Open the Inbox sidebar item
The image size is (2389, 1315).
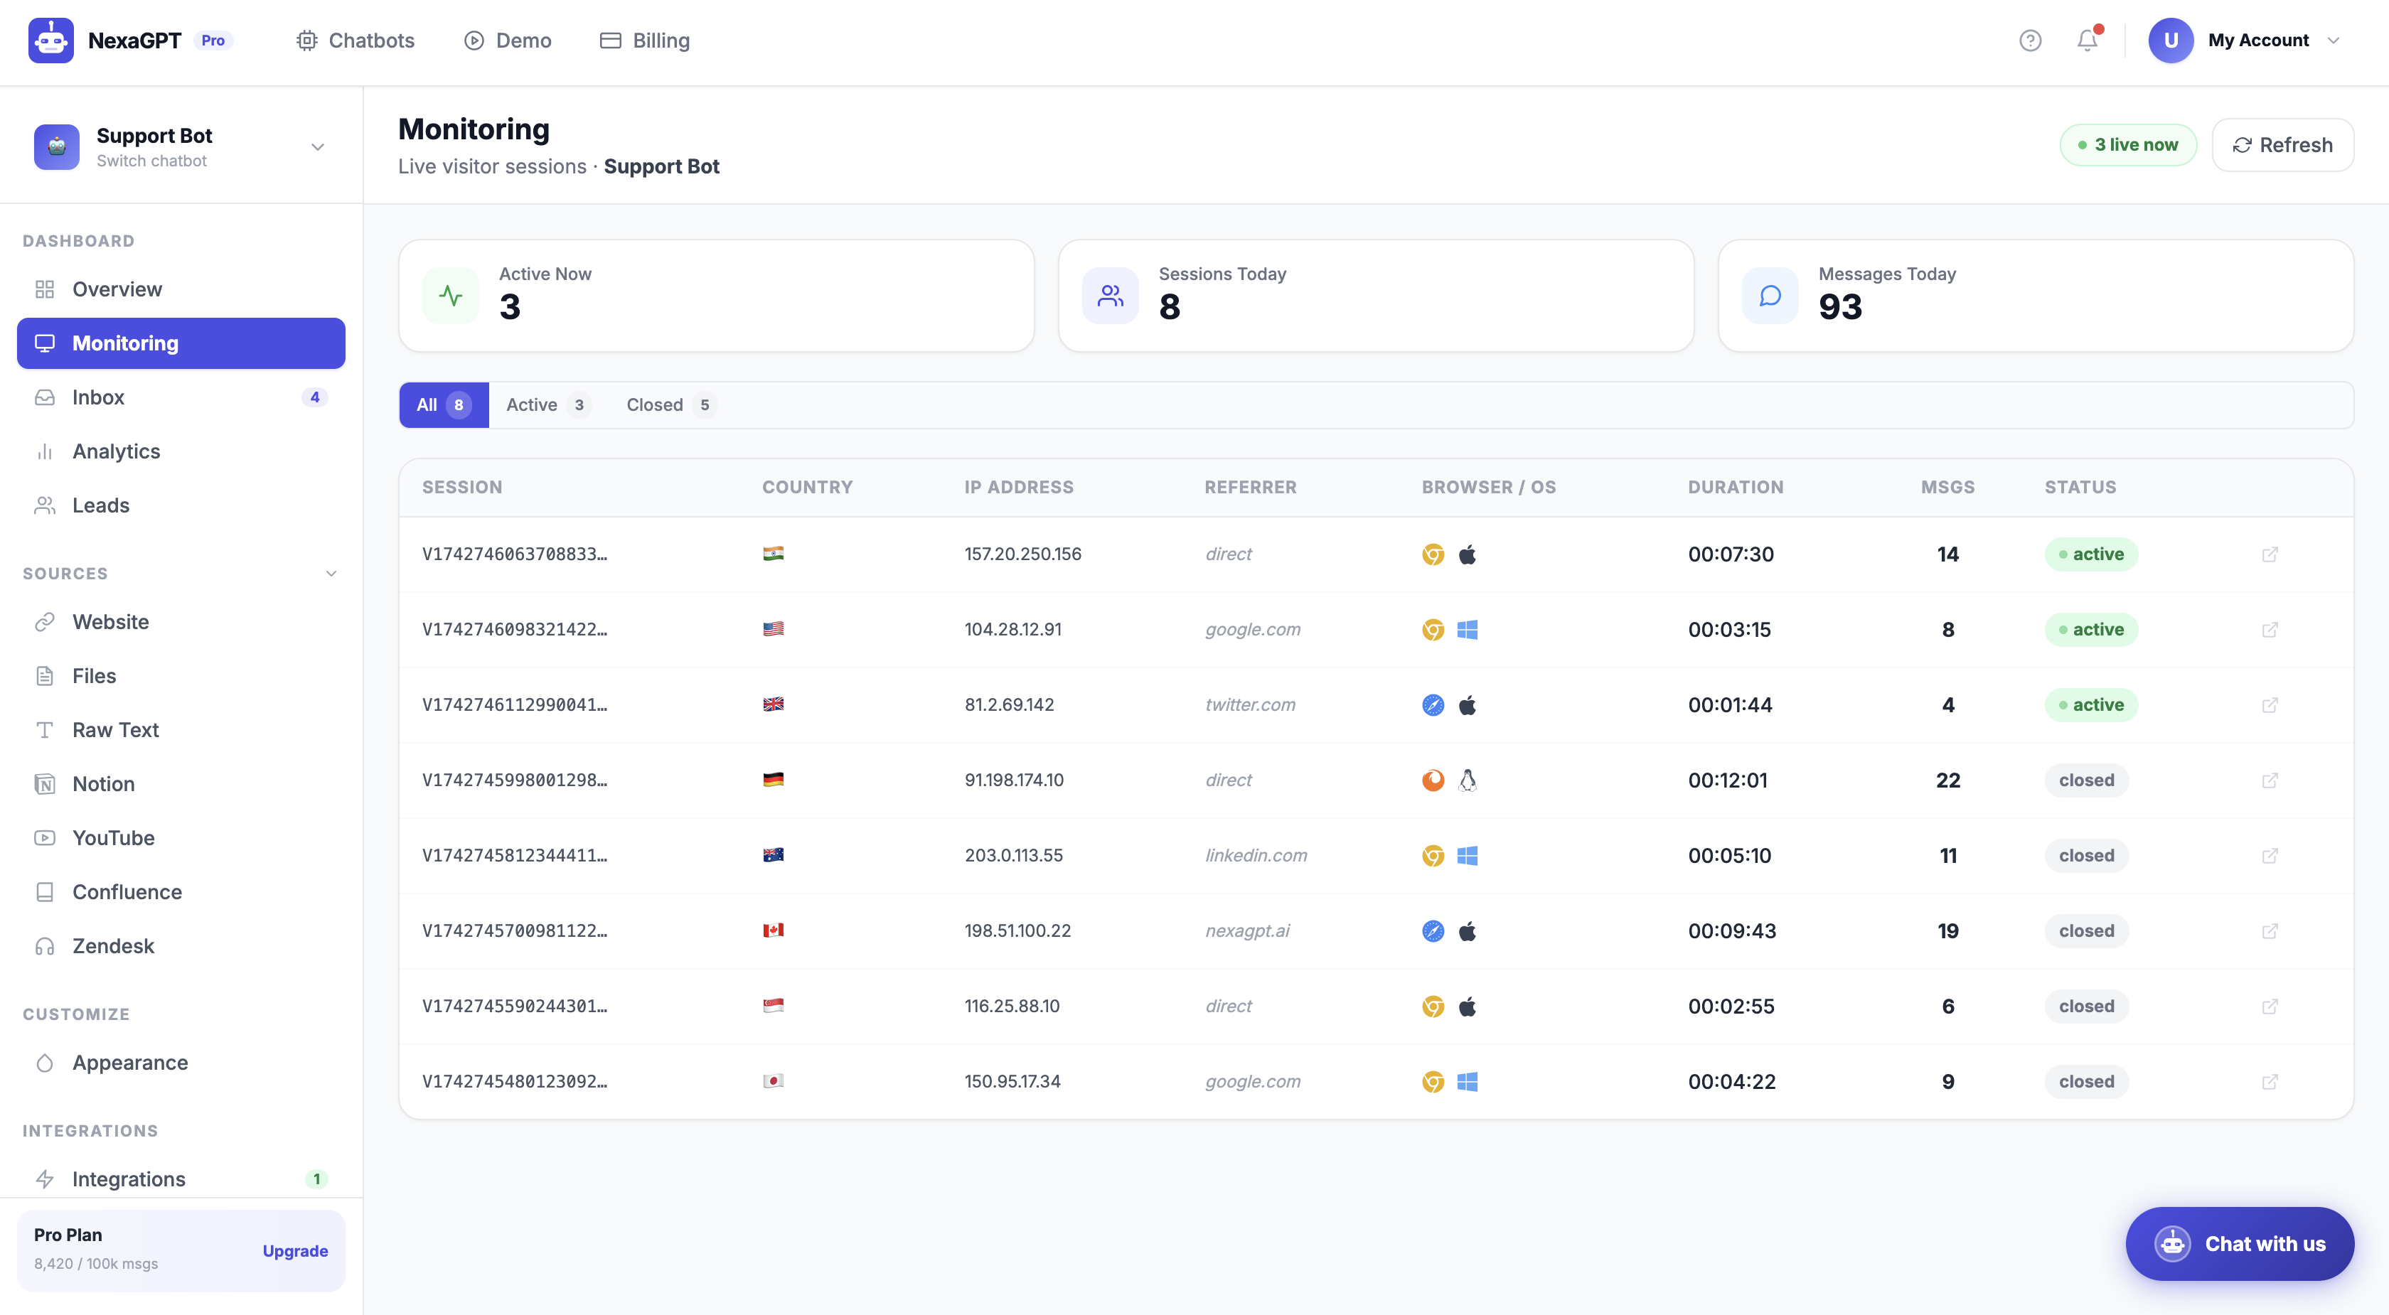181,397
